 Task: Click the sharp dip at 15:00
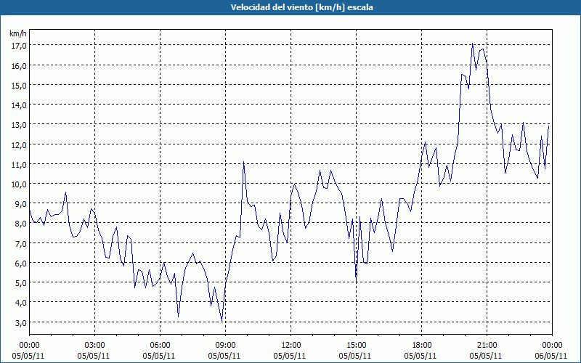point(356,282)
